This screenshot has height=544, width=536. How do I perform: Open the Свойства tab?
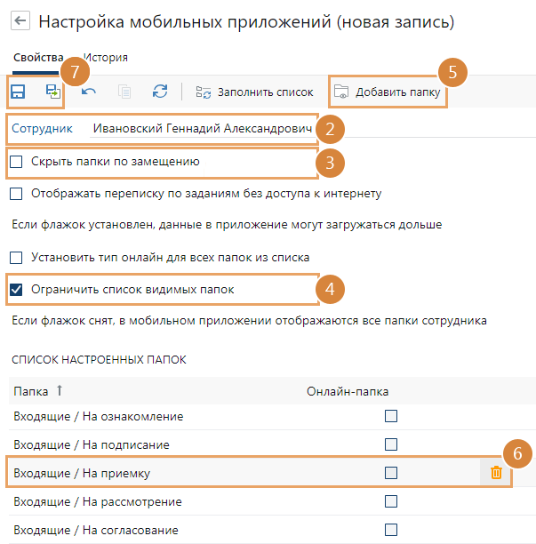point(37,58)
